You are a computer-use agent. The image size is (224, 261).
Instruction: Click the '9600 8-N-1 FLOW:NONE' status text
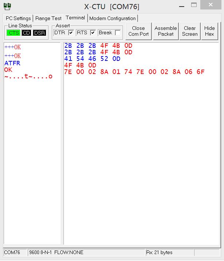pyautogui.click(x=56, y=252)
